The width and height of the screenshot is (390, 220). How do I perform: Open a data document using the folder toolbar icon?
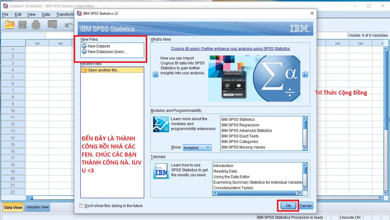[x=9, y=25]
